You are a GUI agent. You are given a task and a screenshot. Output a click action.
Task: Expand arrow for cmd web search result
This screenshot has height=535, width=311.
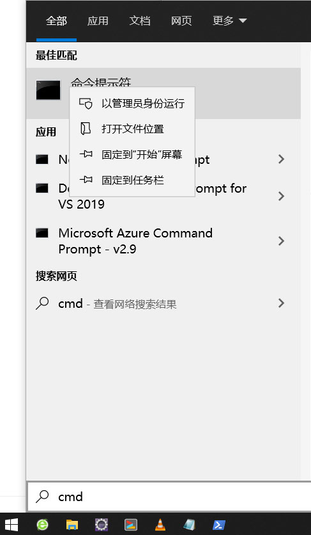[x=281, y=303]
